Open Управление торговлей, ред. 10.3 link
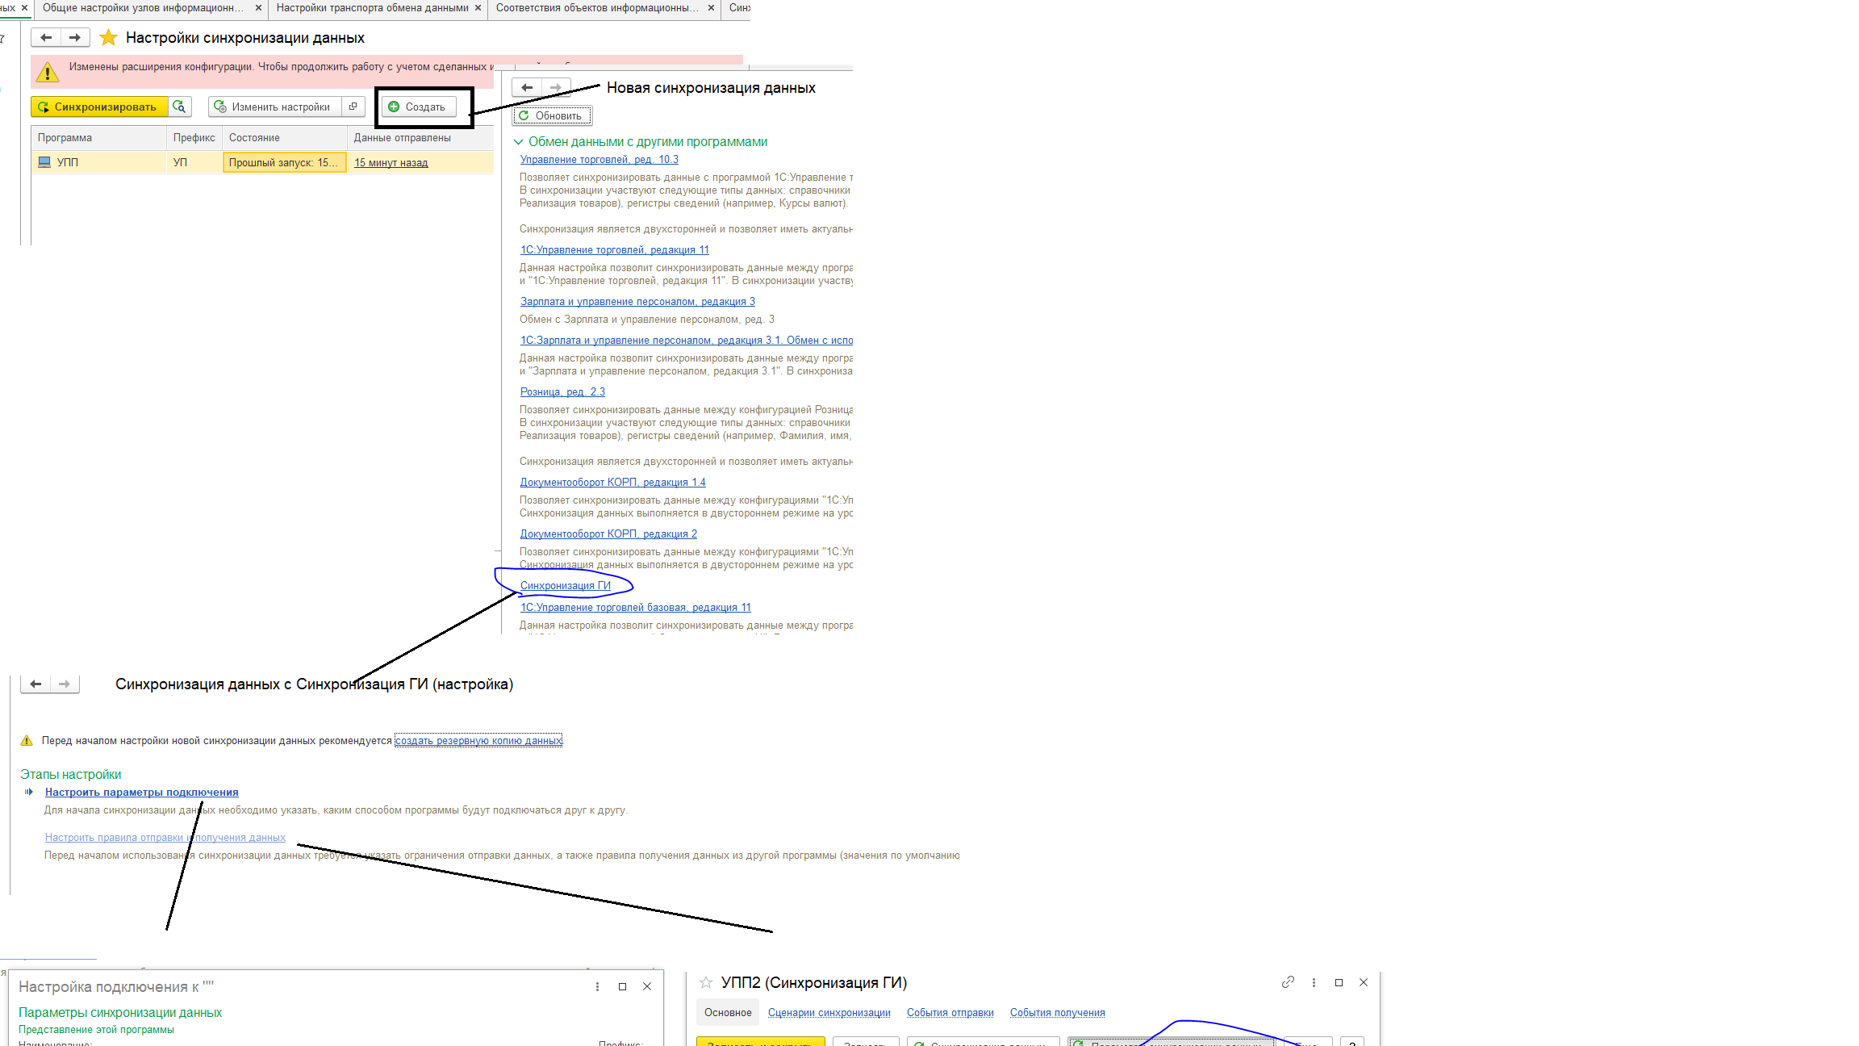Screen dimensions: 1859x1046 click(599, 160)
